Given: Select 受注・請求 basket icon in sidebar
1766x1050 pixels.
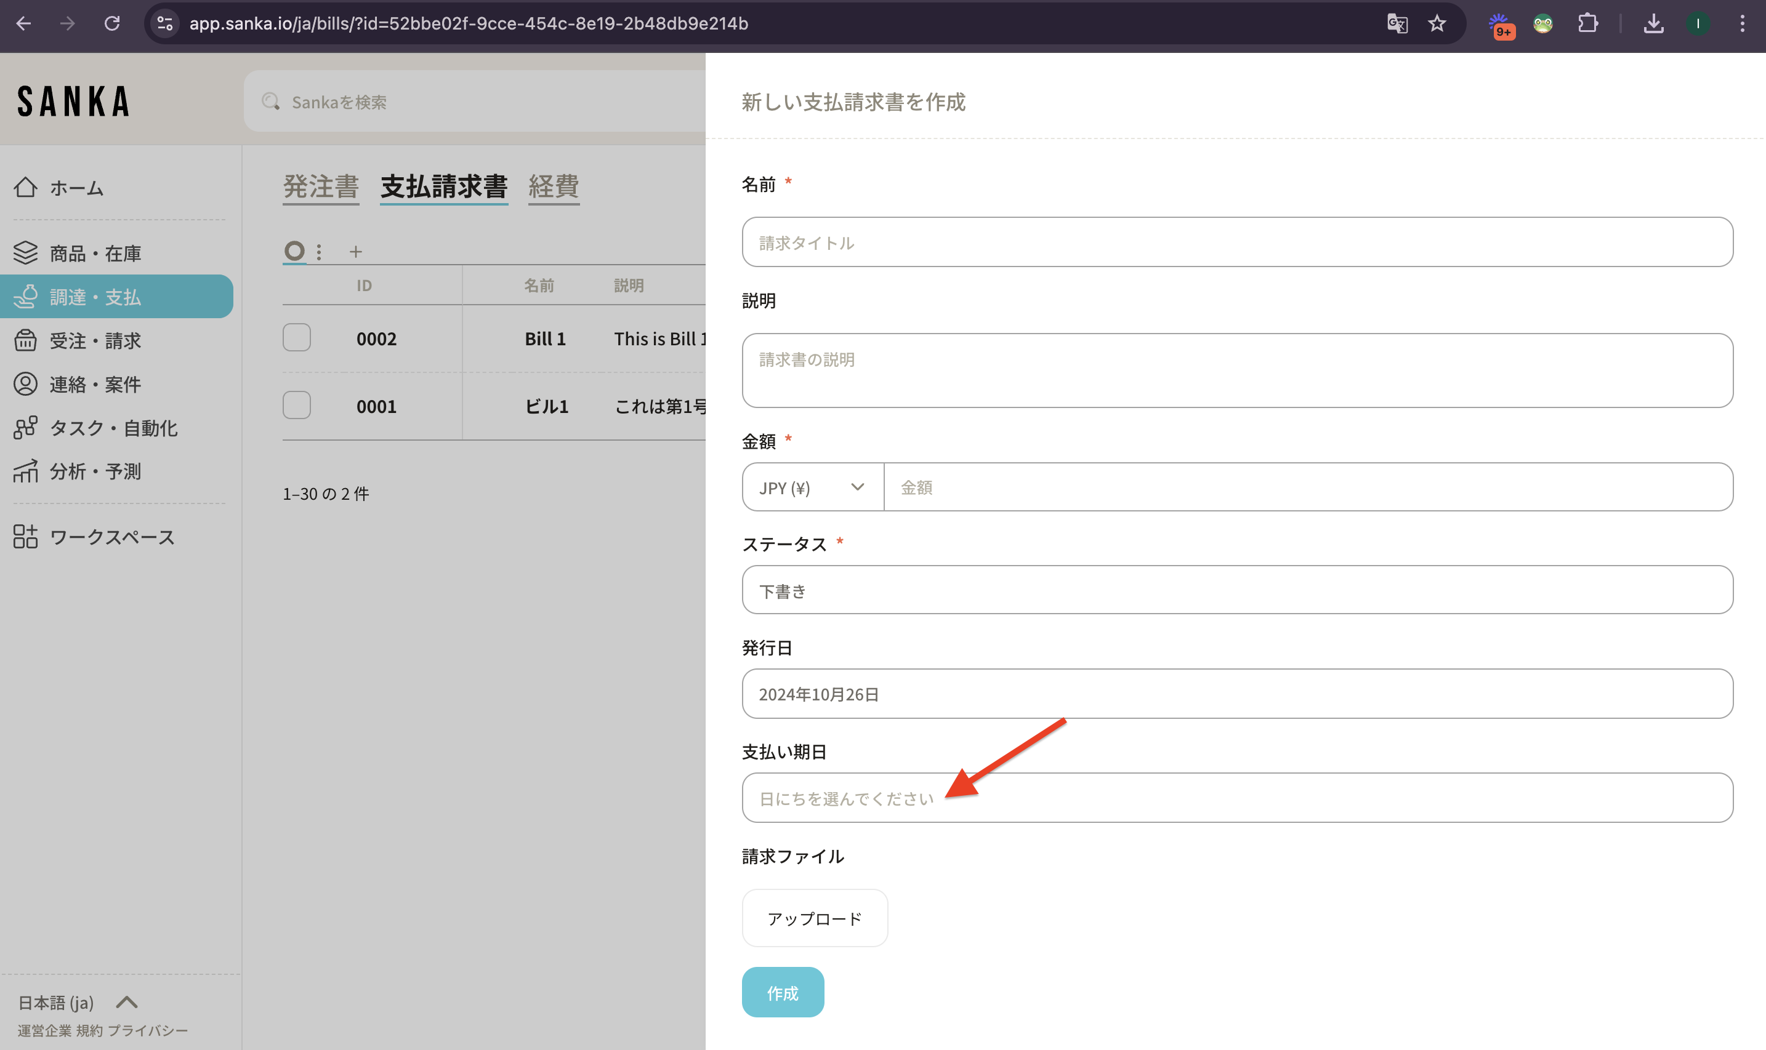Looking at the screenshot, I should pyautogui.click(x=25, y=340).
